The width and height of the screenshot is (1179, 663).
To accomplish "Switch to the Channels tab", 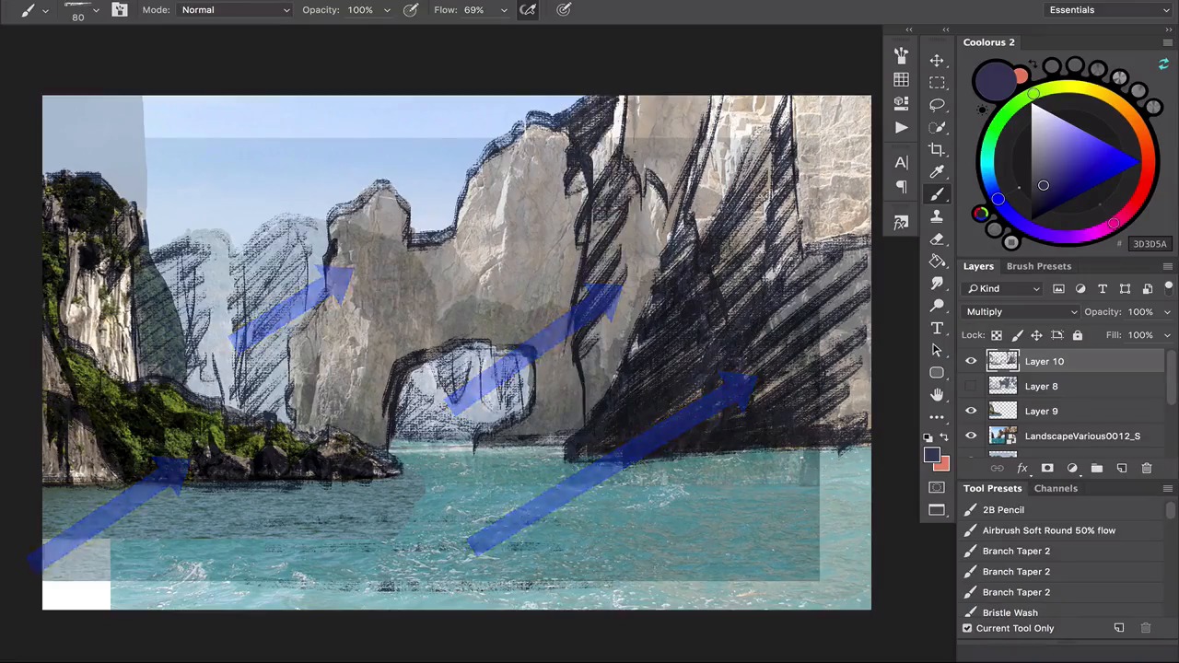I will coord(1055,488).
